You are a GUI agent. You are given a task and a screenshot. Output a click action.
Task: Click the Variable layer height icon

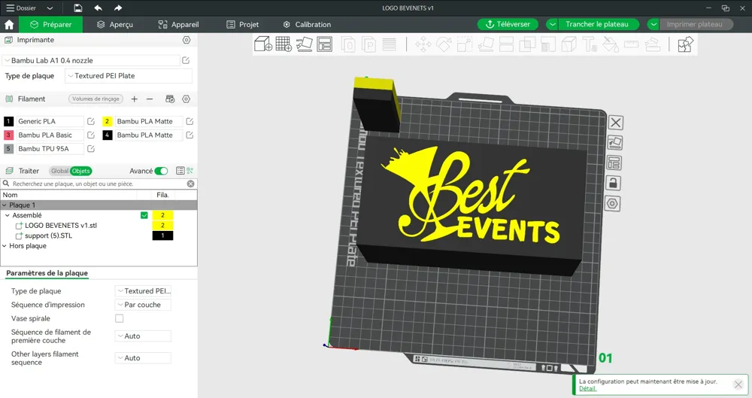click(389, 44)
